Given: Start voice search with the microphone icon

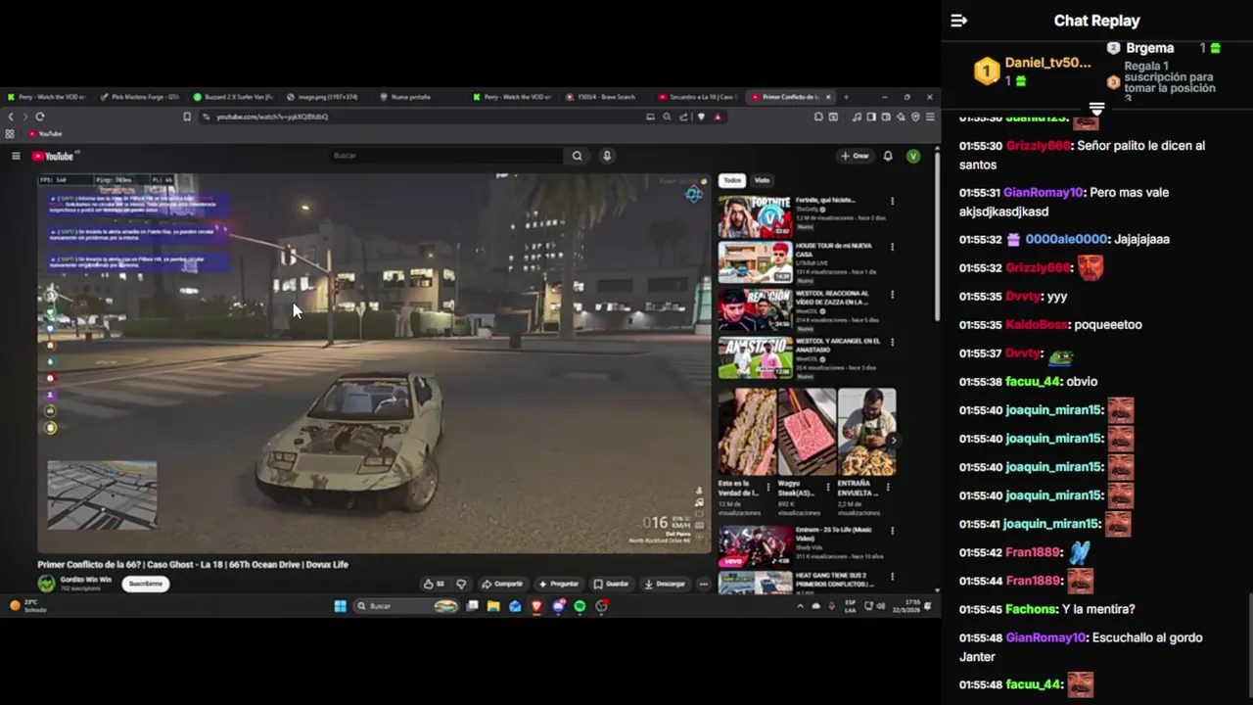Looking at the screenshot, I should [x=607, y=156].
